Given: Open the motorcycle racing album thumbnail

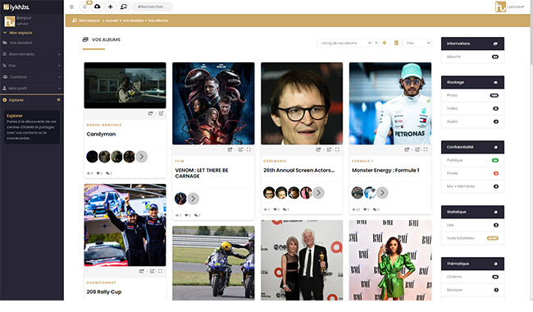Looking at the screenshot, I should (213, 263).
